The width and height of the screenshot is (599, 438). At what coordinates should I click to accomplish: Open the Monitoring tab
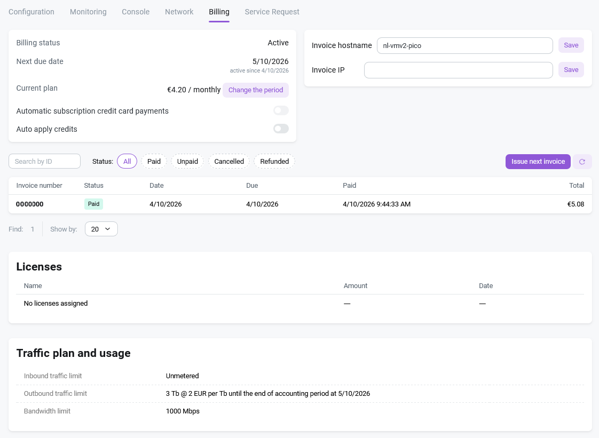88,12
